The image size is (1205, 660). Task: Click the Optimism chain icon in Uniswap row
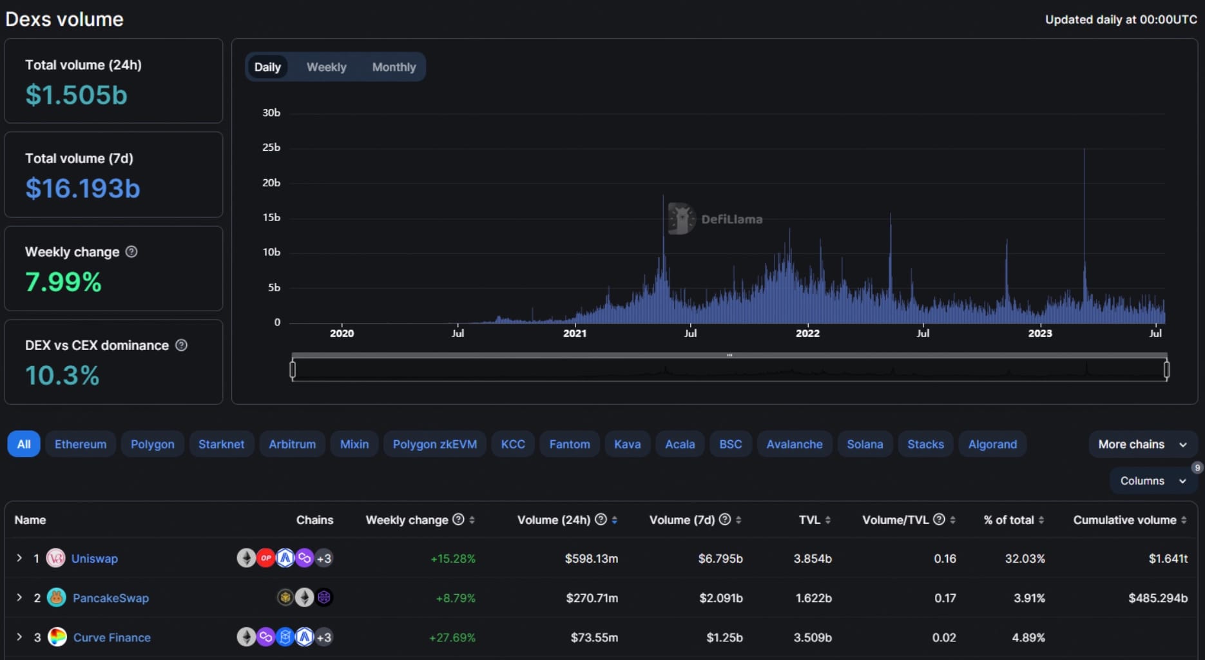point(266,558)
